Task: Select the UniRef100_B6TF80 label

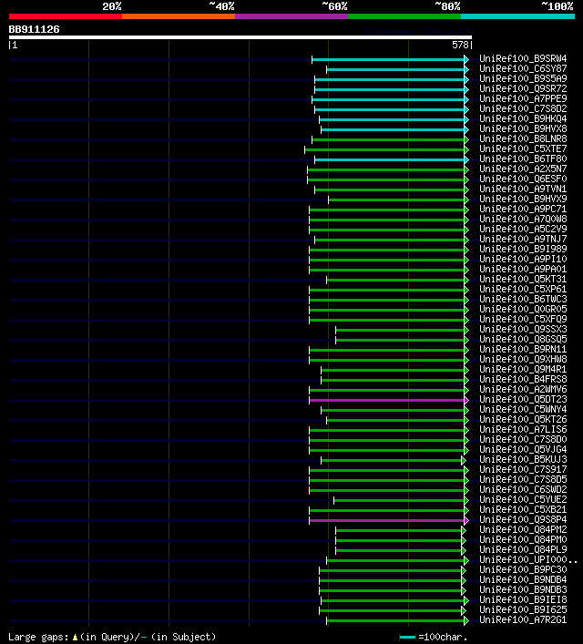Action: coord(523,158)
